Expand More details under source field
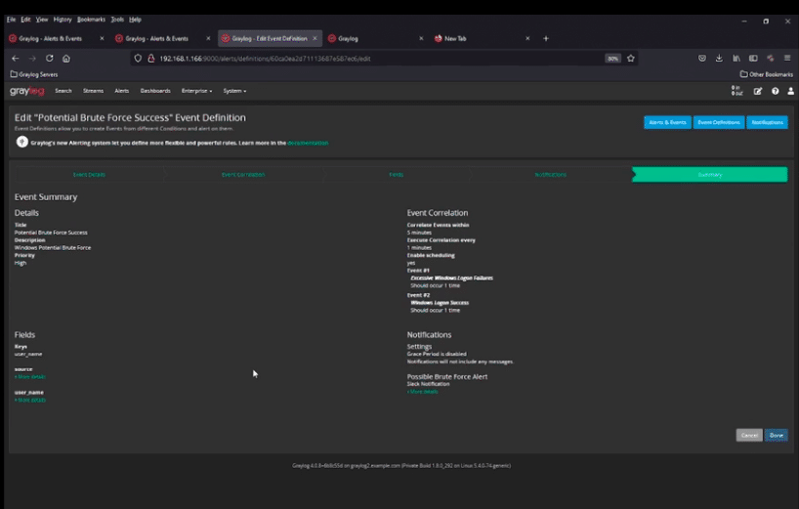Screen dimensions: 799x509 coord(29,376)
